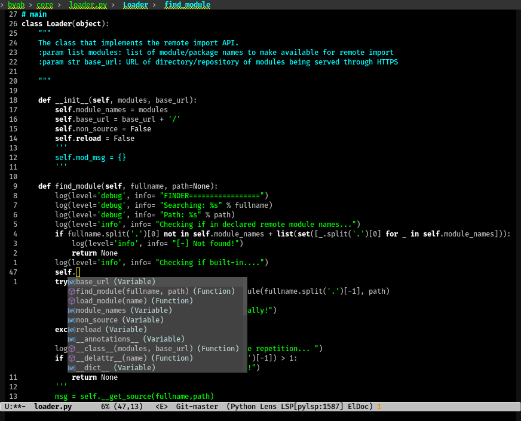Select reload (Variable) in the popup
The width and height of the screenshot is (521, 421).
click(155, 330)
